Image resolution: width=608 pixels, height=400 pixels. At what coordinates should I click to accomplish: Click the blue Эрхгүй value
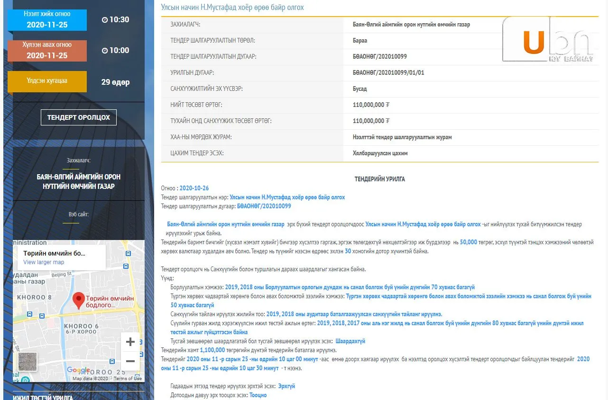coord(286,386)
